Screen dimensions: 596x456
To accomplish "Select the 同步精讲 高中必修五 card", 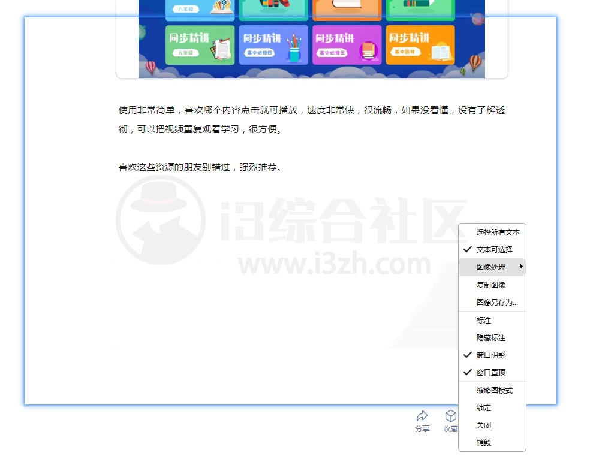I will (347, 44).
